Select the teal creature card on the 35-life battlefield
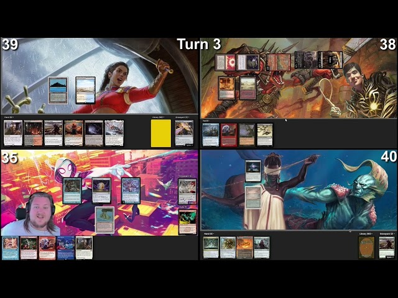Screen dimensions: 398x298 point(72,191)
